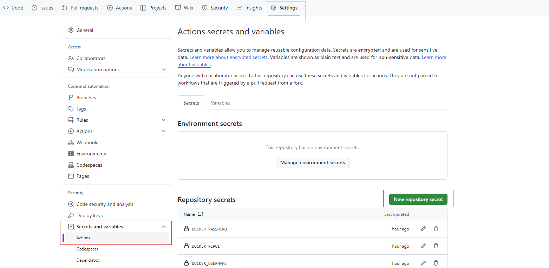The width and height of the screenshot is (549, 268).
Task: Click the Issues circle icon
Action: (x=34, y=8)
